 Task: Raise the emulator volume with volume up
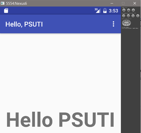coord(129,10)
